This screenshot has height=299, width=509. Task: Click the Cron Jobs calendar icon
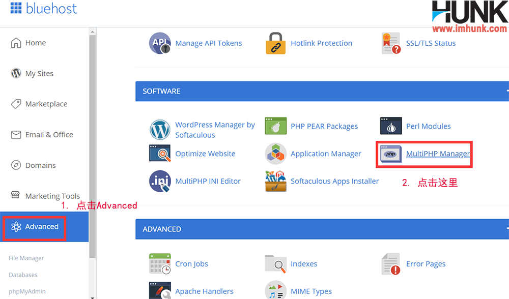[x=160, y=263]
